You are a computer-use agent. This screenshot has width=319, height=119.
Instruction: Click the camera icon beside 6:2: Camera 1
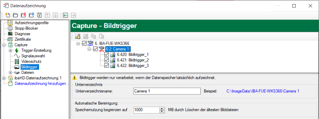(x=101, y=49)
